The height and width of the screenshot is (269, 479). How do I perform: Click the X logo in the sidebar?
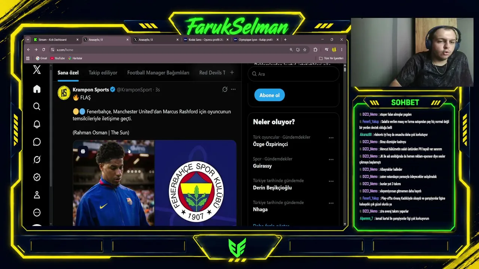click(37, 69)
